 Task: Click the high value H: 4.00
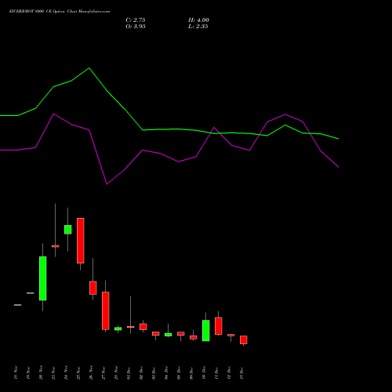click(198, 20)
